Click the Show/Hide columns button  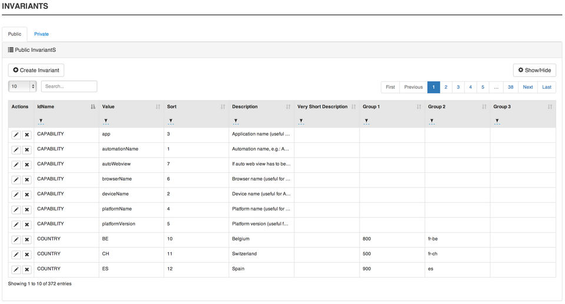pos(534,70)
